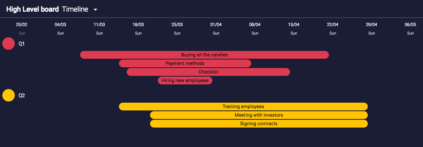Select the Signing contracts bar
423x147 pixels.
point(259,124)
